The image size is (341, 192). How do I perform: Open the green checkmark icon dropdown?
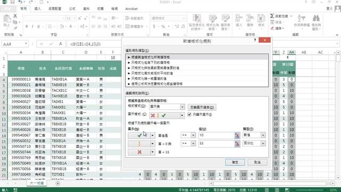(x=152, y=135)
